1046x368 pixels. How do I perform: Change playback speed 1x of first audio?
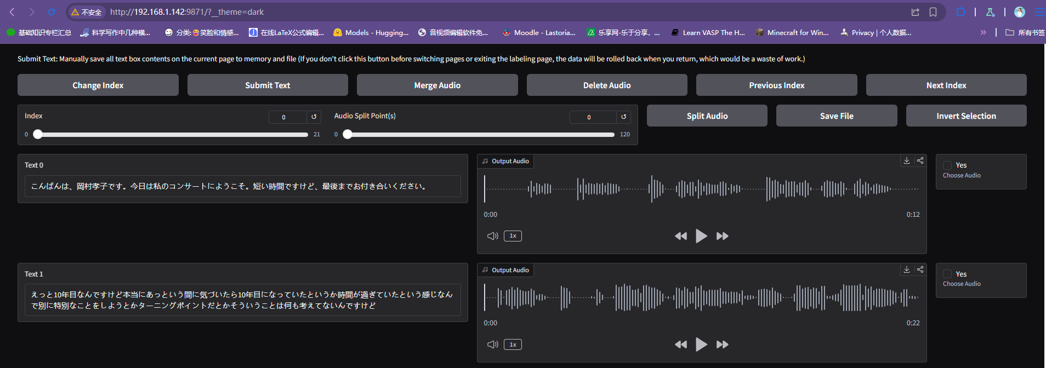pyautogui.click(x=513, y=236)
